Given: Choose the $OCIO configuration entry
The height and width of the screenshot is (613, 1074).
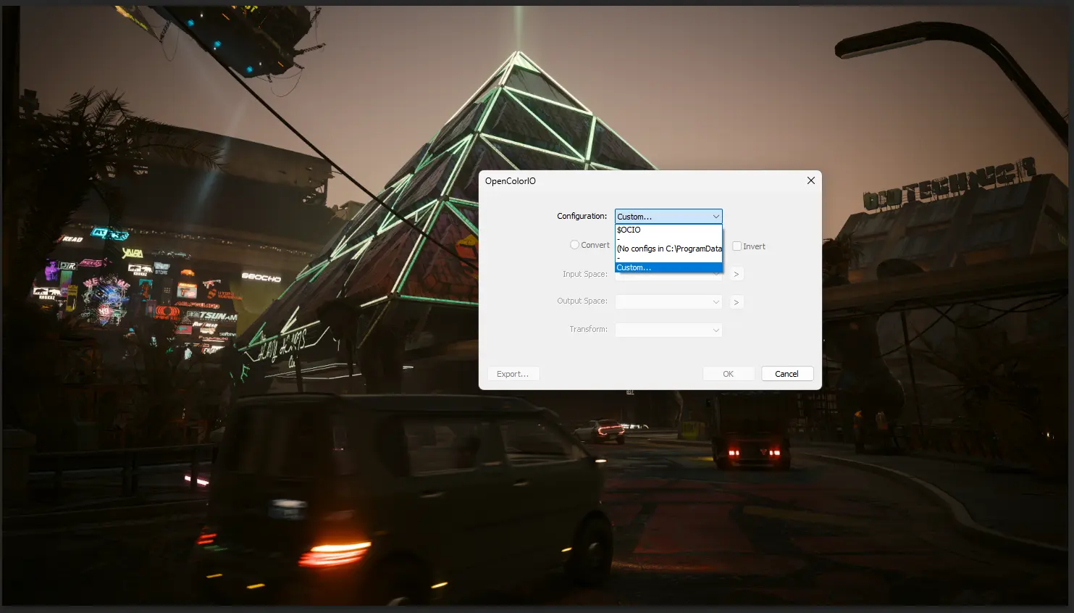Looking at the screenshot, I should coord(668,230).
